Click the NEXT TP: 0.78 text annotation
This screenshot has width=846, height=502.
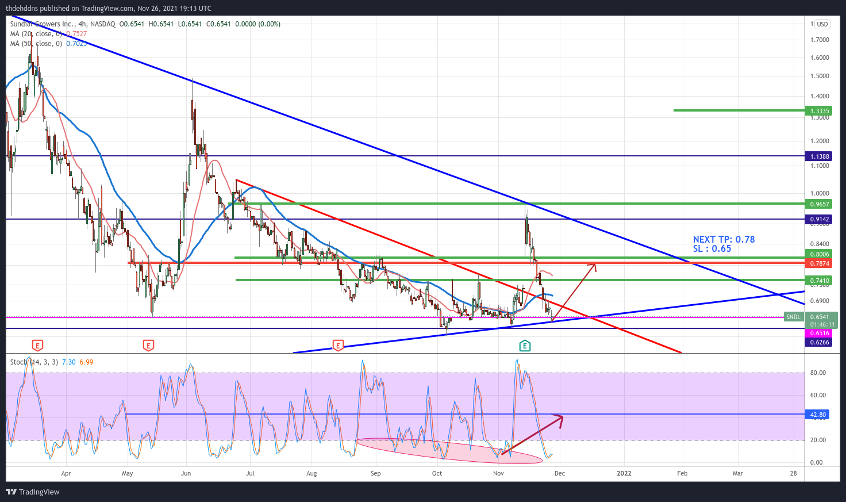pyautogui.click(x=724, y=239)
